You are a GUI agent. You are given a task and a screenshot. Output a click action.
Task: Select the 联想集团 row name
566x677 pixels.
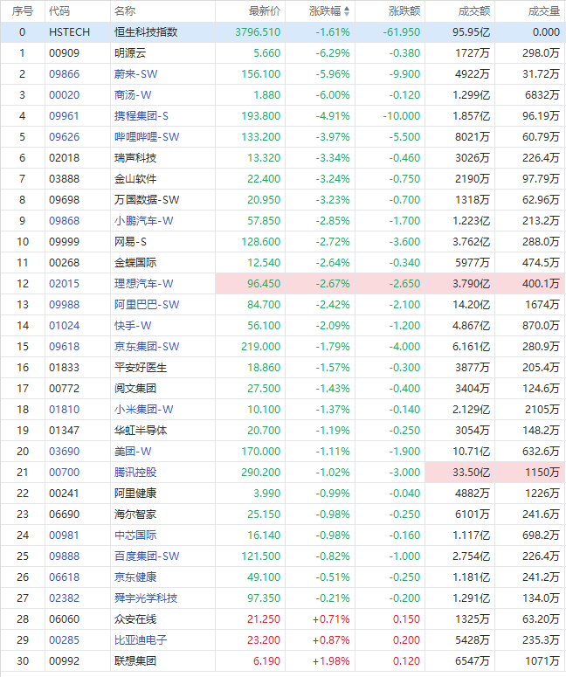(135, 660)
